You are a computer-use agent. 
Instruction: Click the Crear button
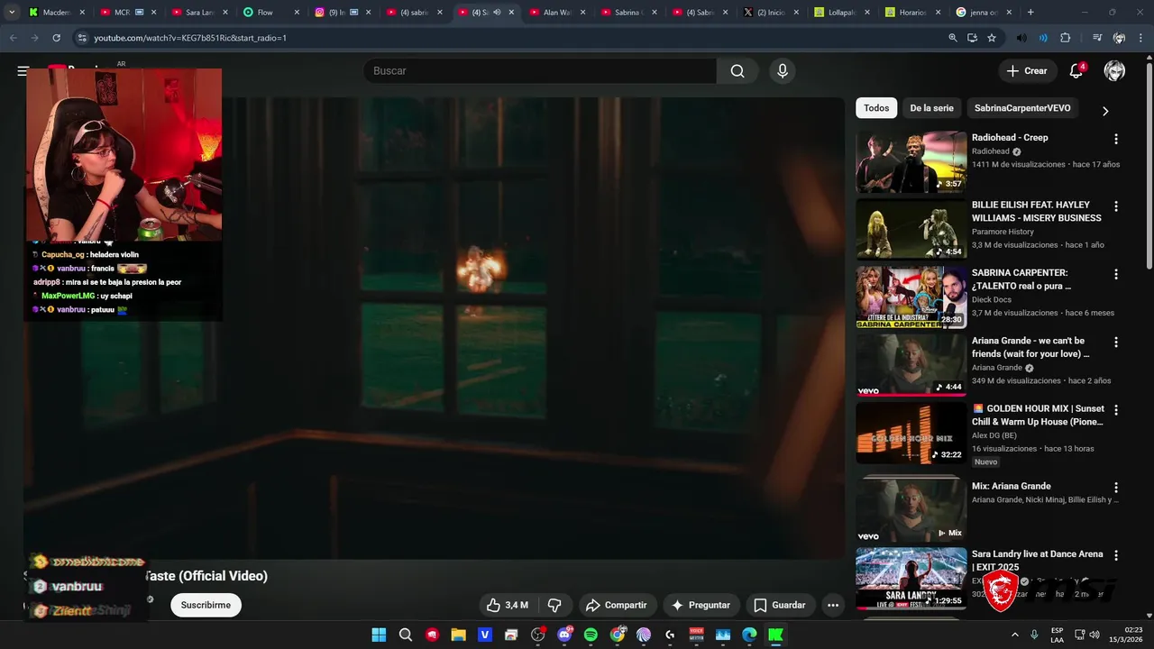click(1027, 71)
